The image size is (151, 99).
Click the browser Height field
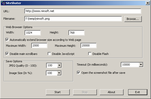point(76,33)
